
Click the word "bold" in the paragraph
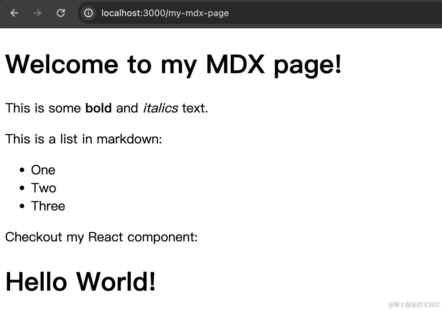(x=98, y=108)
